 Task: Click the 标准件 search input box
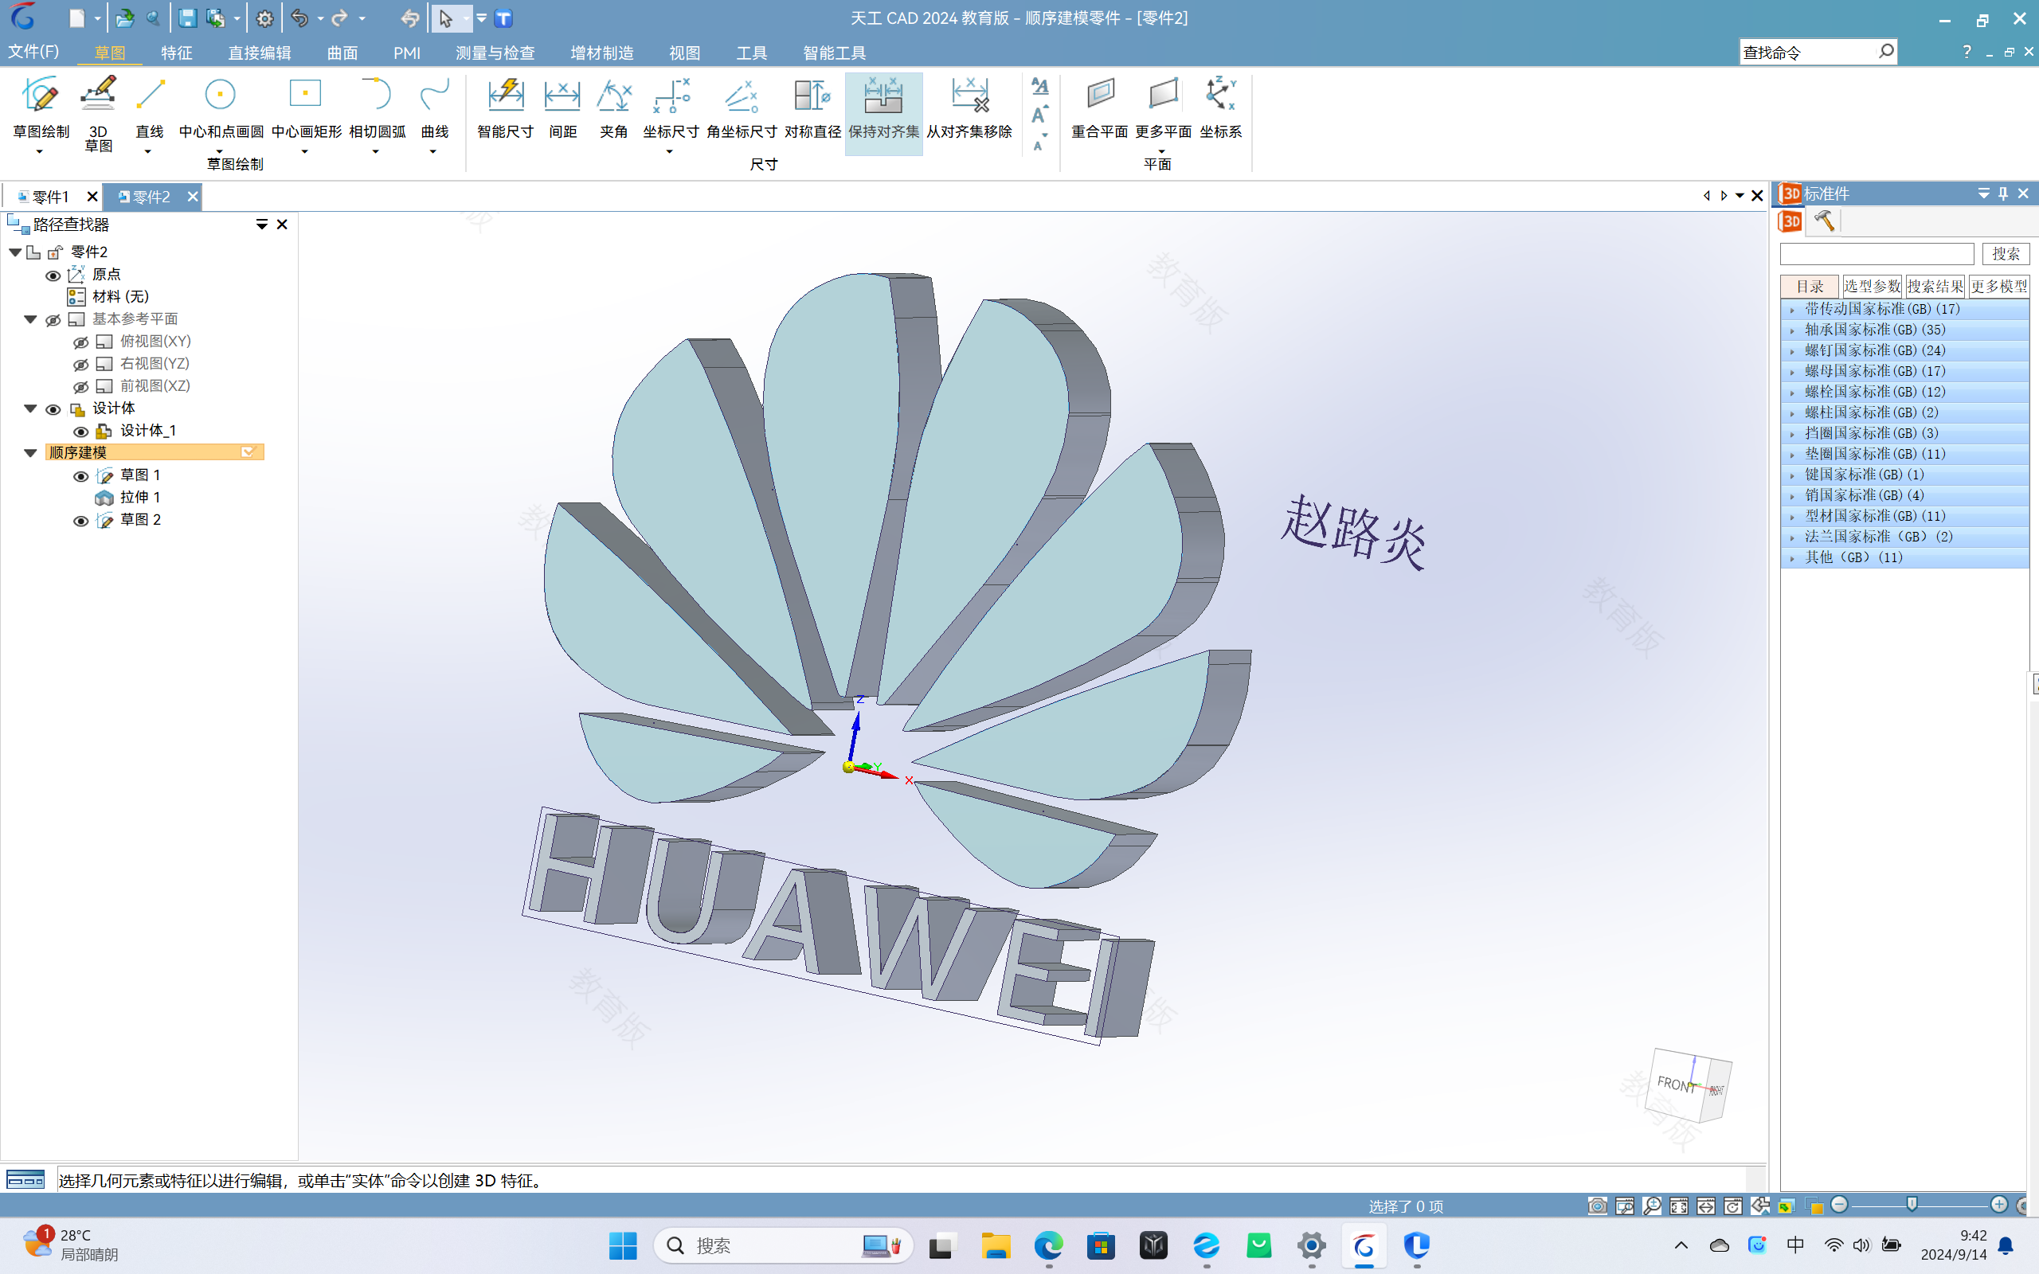pyautogui.click(x=1877, y=254)
